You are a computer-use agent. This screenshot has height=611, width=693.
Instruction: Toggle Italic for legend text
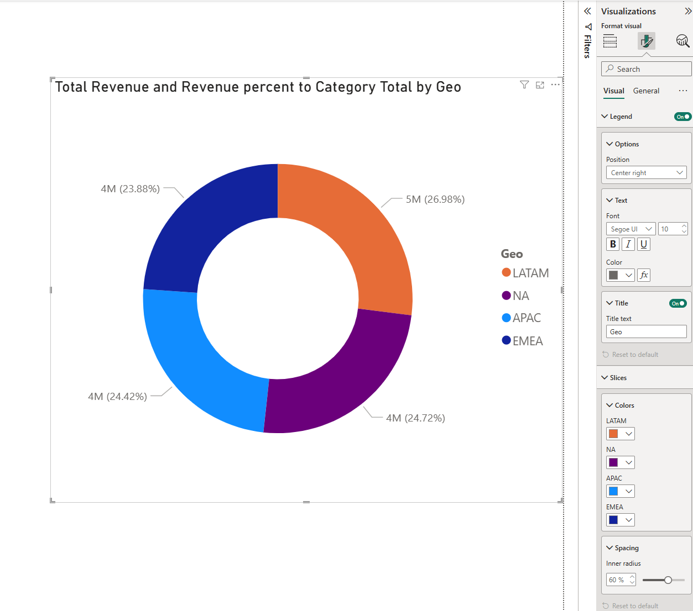pos(628,244)
